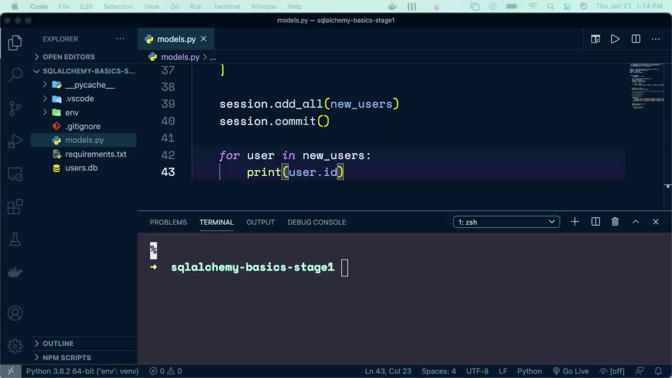
Task: Open macOS Spotlight search
Action: coord(550,6)
